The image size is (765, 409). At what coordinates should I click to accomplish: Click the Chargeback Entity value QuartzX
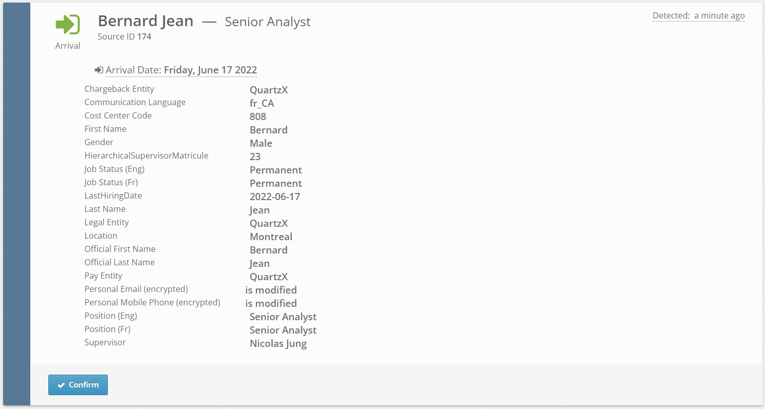(269, 90)
